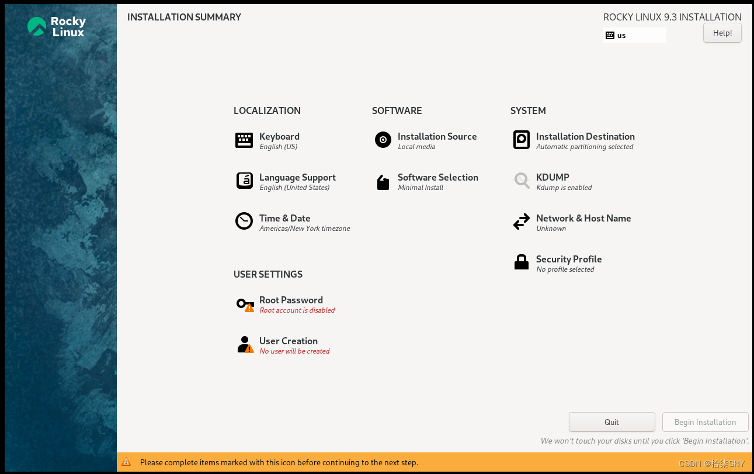Click the KDUMP magnifier icon
This screenshot has height=474, width=754.
coord(522,181)
